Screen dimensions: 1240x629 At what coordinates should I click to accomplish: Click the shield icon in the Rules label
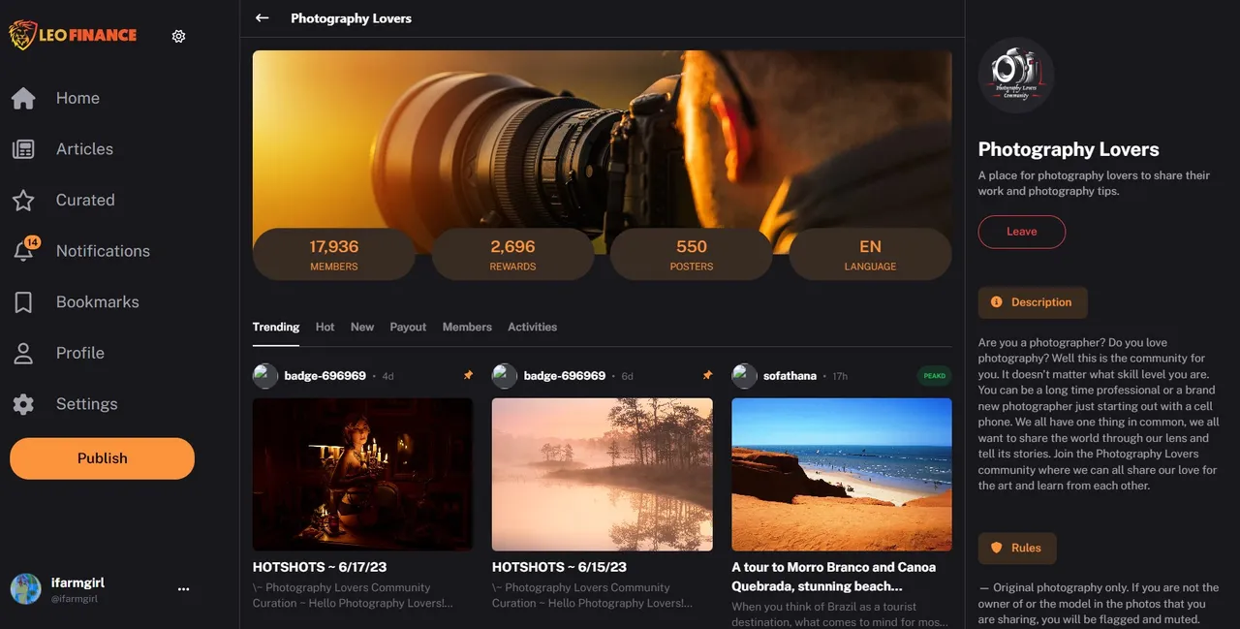pos(996,548)
